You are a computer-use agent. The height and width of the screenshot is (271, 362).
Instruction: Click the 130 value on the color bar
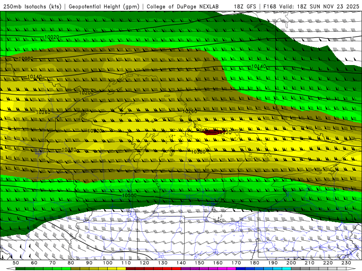(x=162, y=263)
